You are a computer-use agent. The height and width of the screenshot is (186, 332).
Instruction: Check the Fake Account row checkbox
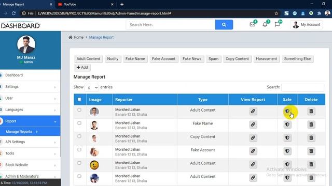79,149
